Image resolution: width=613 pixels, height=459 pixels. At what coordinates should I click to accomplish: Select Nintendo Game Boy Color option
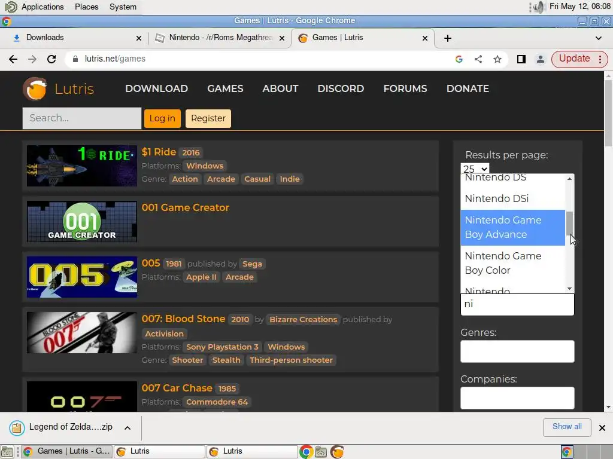(512, 264)
